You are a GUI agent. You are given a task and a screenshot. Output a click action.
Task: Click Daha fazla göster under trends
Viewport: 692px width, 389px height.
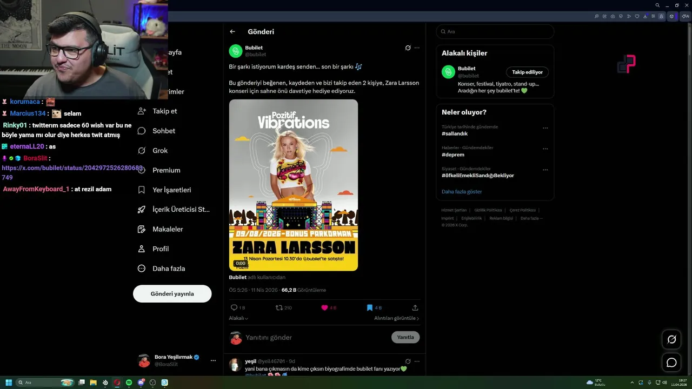[x=462, y=191]
